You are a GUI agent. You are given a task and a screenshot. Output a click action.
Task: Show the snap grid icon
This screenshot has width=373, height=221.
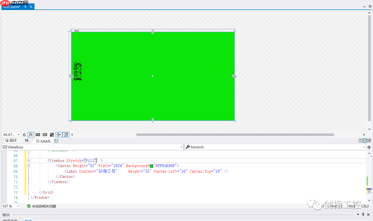coord(38,135)
